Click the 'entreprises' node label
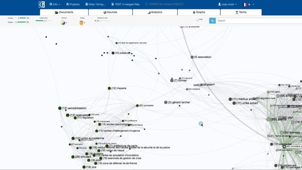The image size is (302, 170). coord(103,122)
